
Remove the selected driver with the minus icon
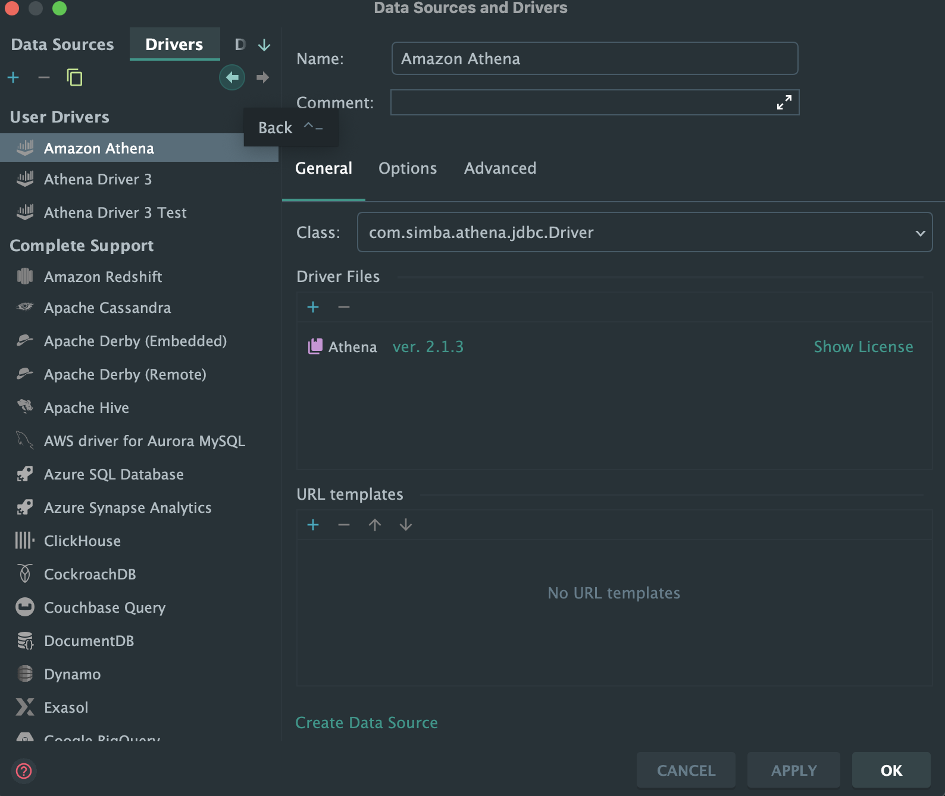43,77
